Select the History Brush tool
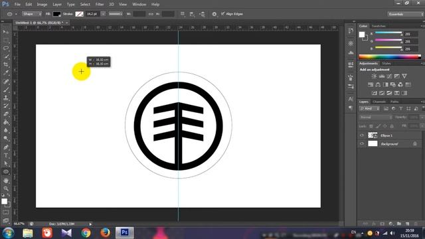The image size is (425, 239). [6, 106]
